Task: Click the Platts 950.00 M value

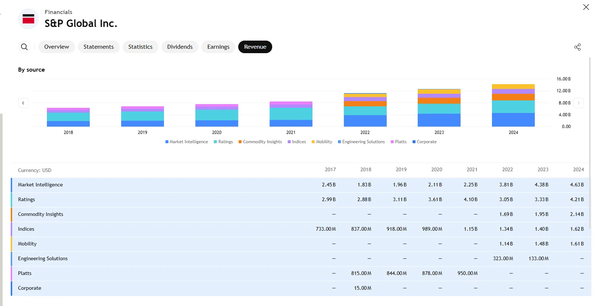Action: click(x=468, y=274)
